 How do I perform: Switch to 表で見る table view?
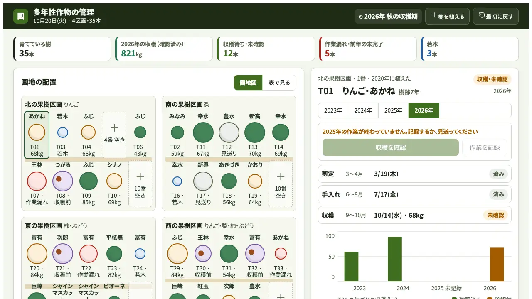pos(279,83)
